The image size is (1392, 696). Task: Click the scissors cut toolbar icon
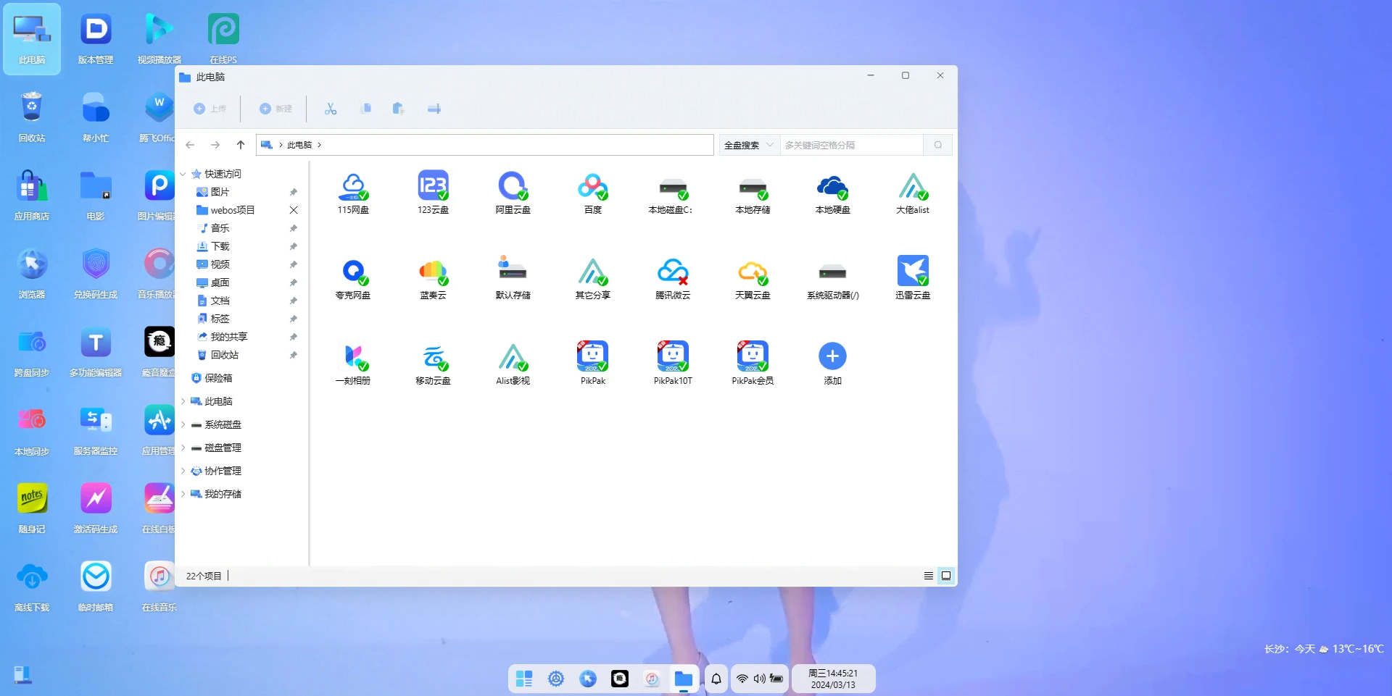click(x=331, y=109)
